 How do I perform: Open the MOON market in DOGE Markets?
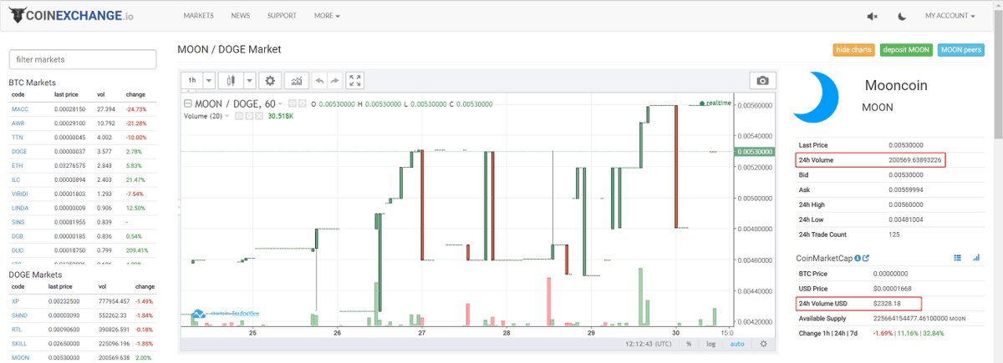tap(20, 356)
